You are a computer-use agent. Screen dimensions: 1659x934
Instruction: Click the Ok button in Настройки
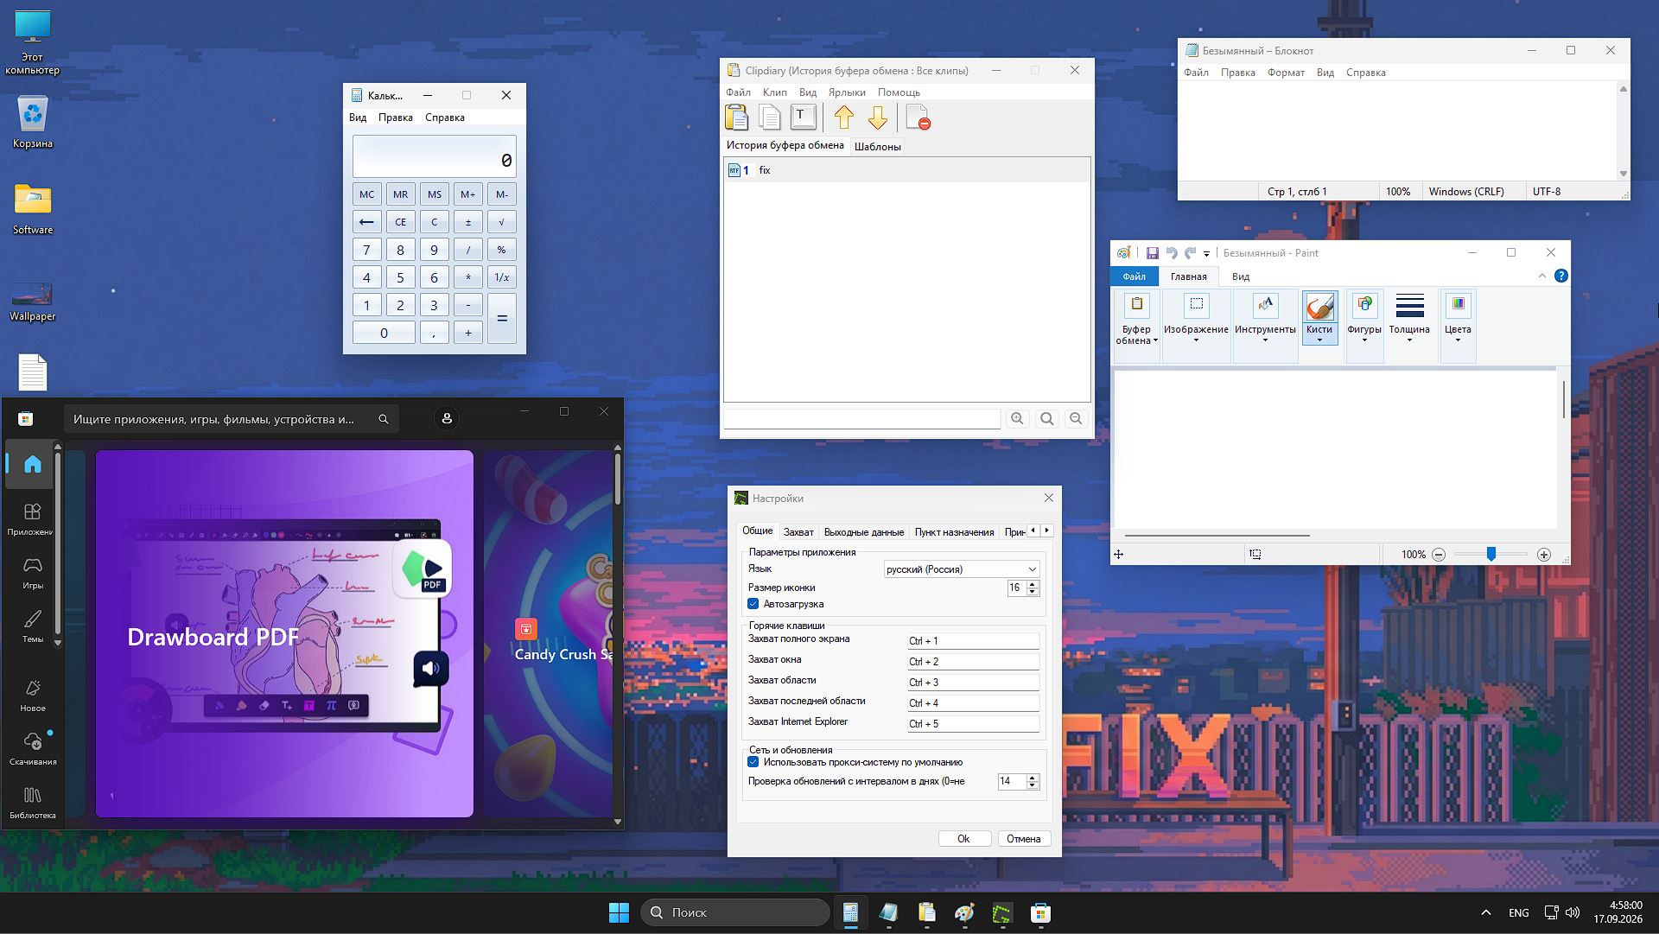(963, 839)
